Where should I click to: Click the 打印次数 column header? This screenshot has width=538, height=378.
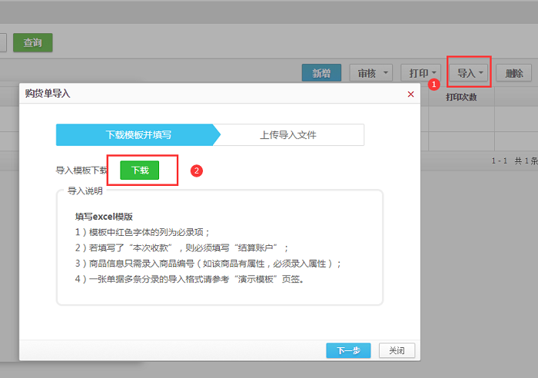coord(462,98)
